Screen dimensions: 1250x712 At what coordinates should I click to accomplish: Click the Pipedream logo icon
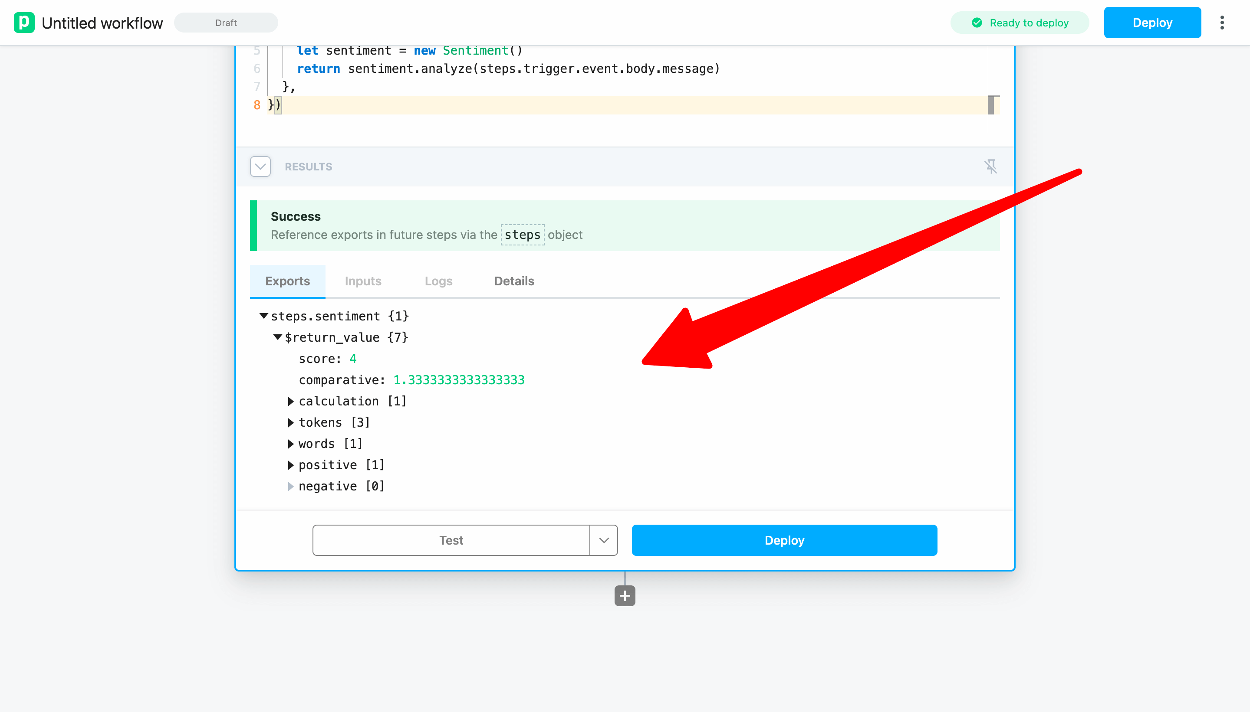[x=24, y=23]
